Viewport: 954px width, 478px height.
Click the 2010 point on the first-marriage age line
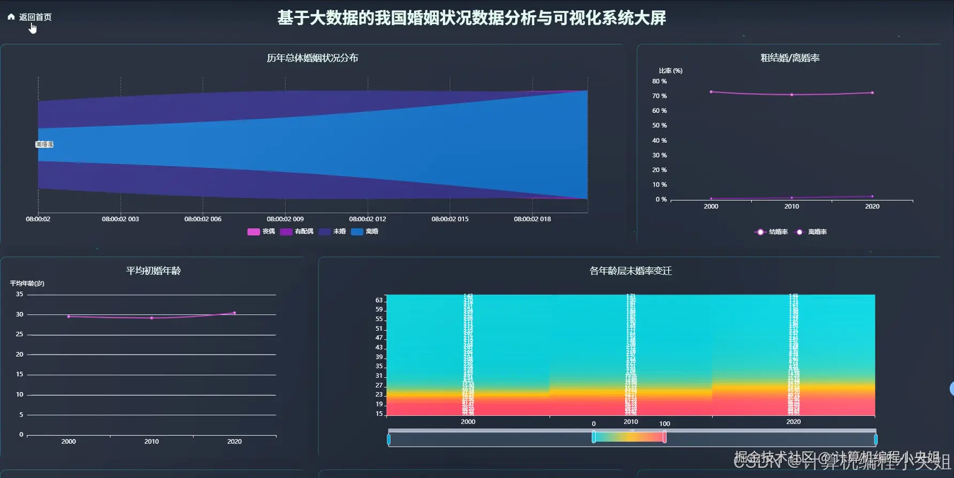(151, 318)
